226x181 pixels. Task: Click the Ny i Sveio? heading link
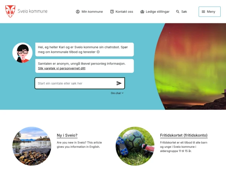67,135
